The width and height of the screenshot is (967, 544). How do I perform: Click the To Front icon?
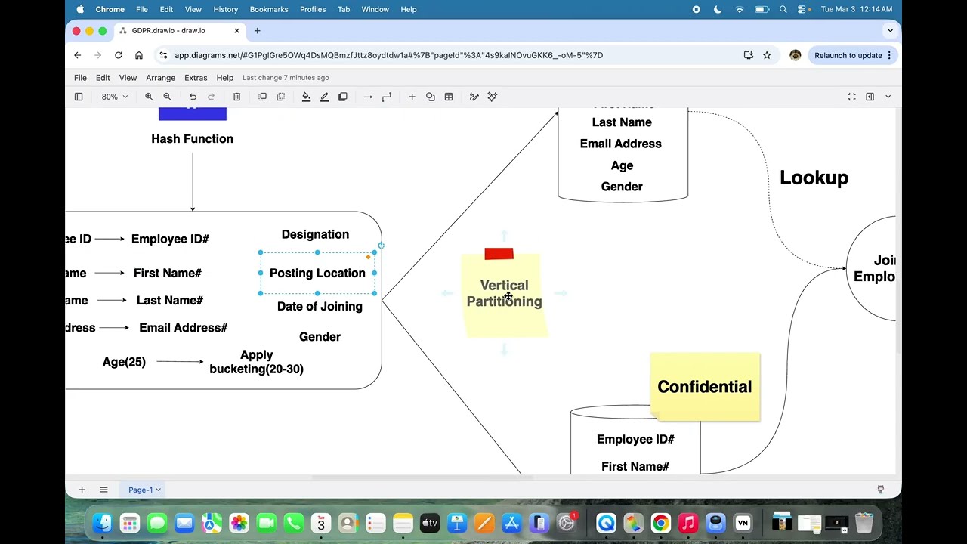pyautogui.click(x=262, y=97)
